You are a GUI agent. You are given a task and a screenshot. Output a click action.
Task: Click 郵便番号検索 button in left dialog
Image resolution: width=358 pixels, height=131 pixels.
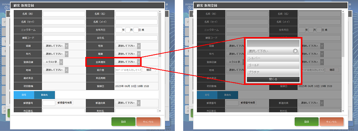point(65,103)
